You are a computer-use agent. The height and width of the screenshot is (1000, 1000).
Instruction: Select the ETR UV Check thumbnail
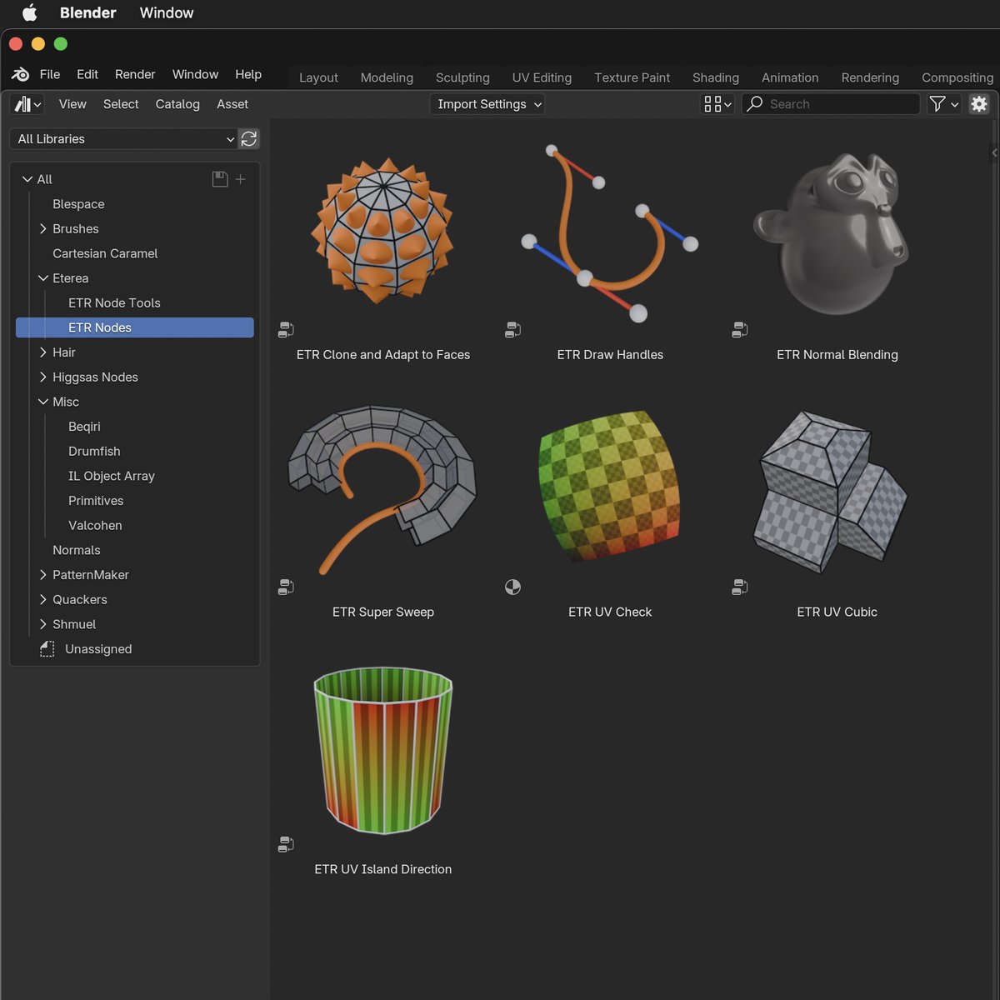click(x=610, y=485)
